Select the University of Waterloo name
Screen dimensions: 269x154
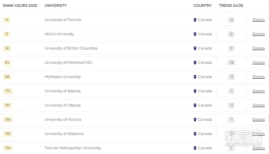click(64, 134)
